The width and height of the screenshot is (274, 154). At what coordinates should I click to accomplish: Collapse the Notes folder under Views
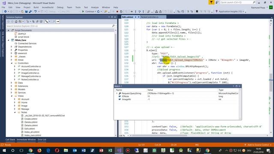tap(15, 112)
